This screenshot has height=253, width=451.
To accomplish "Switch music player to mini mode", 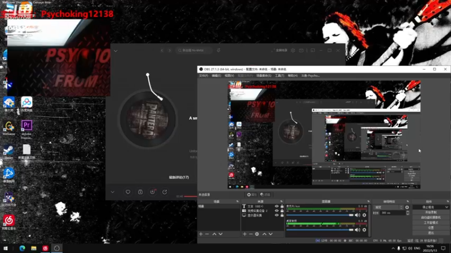I will [313, 51].
